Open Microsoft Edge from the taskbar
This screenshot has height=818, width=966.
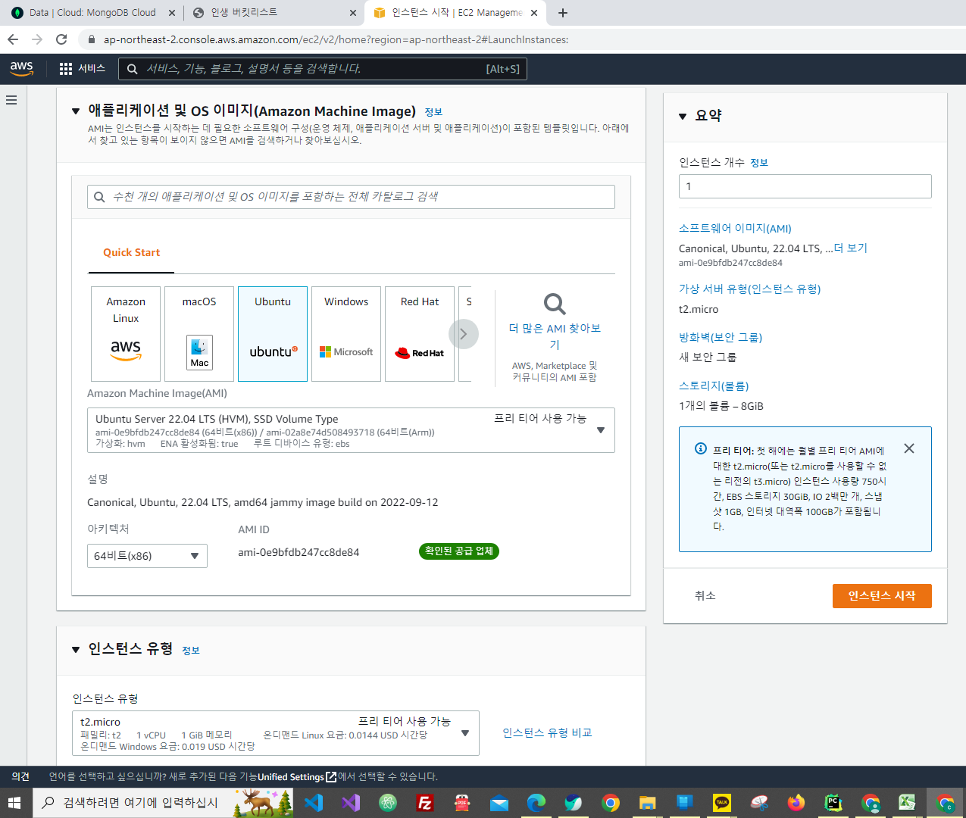click(536, 803)
